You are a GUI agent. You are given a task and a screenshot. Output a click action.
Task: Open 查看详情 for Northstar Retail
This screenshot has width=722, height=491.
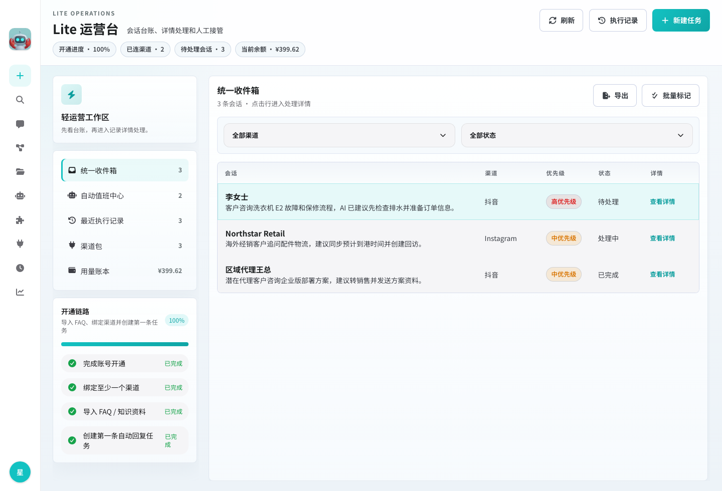pos(662,238)
